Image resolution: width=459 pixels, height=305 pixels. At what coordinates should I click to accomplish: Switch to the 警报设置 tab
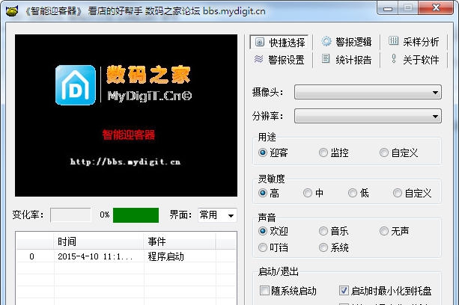pos(280,60)
